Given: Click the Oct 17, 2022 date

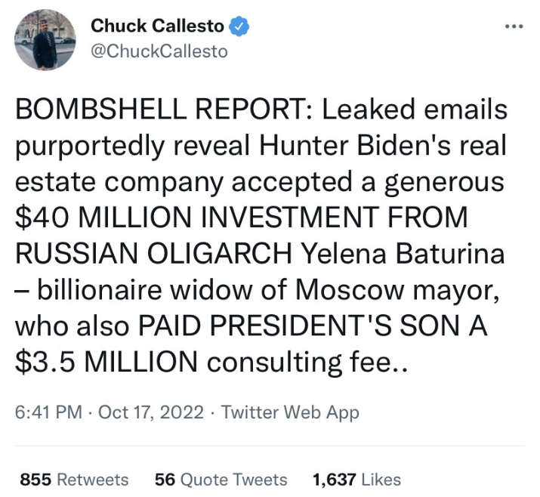Looking at the screenshot, I should 151,412.
